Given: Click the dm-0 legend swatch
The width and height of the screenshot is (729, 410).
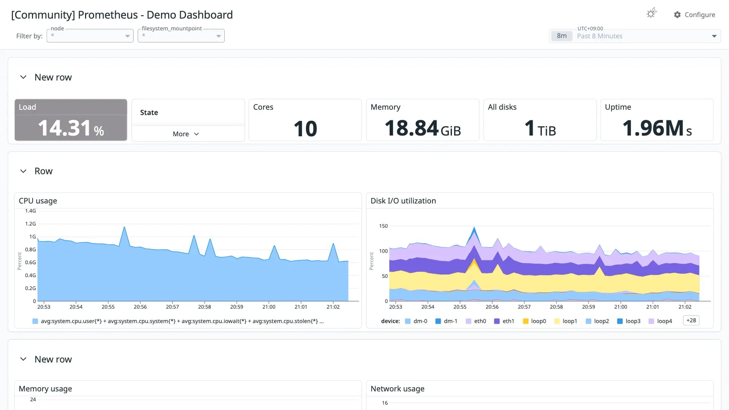Looking at the screenshot, I should [408, 321].
